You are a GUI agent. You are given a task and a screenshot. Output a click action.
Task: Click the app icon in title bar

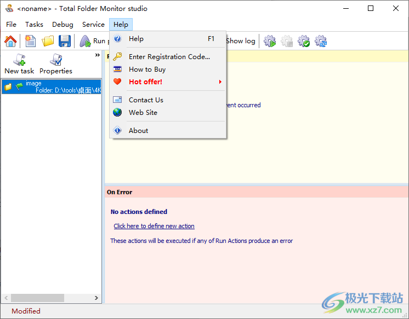(x=9, y=9)
